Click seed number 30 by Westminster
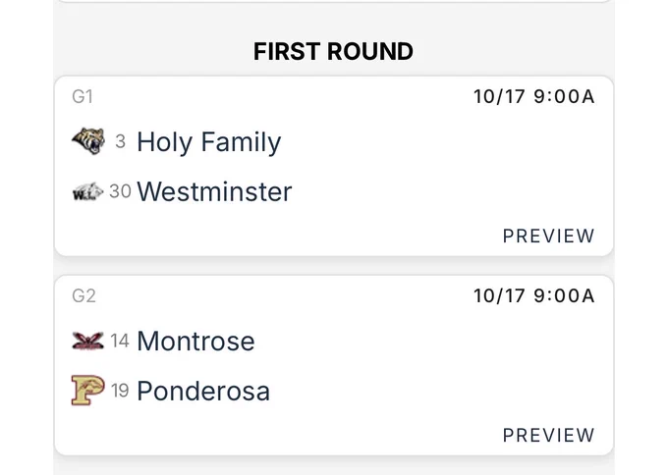 (120, 191)
